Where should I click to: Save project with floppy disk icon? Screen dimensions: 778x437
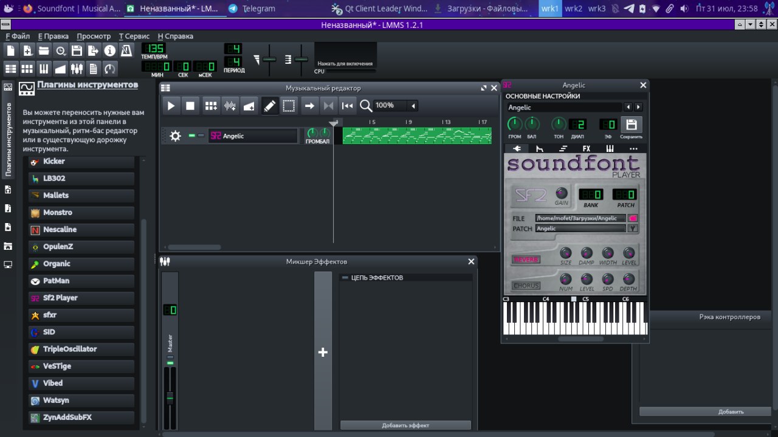(77, 50)
